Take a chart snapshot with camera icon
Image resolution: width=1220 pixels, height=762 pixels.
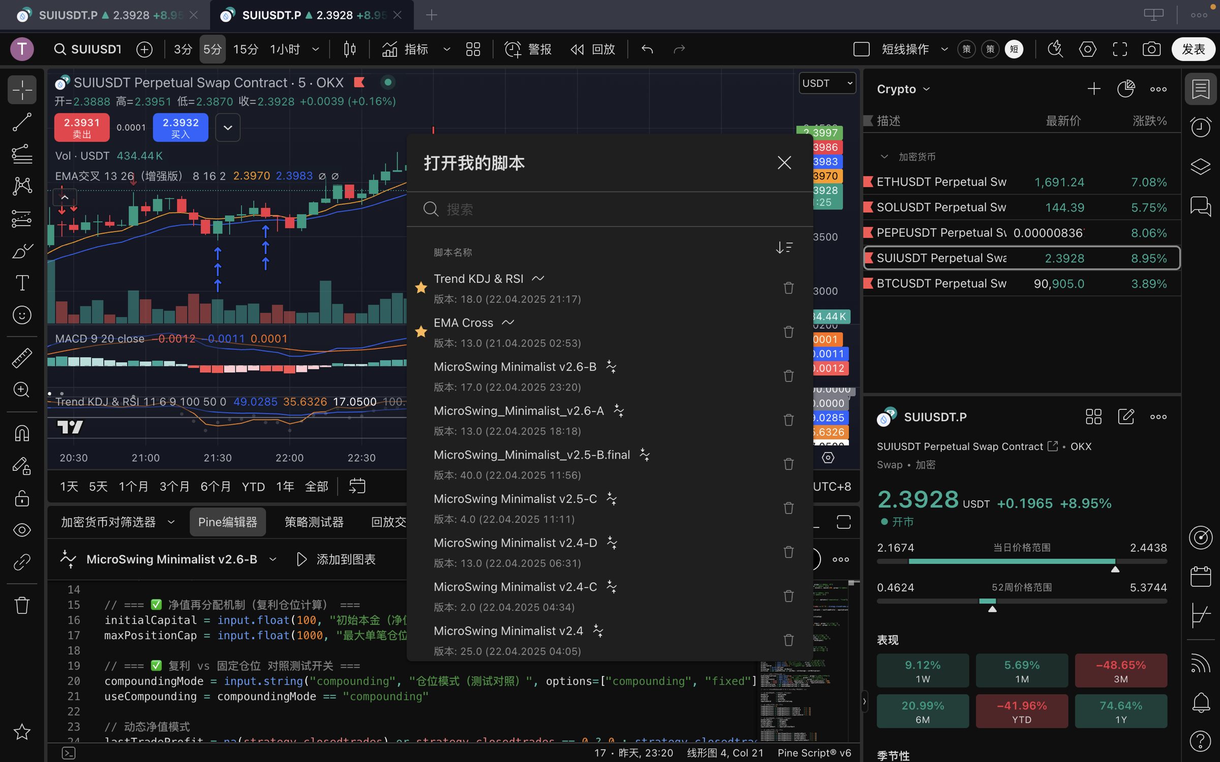(1151, 49)
